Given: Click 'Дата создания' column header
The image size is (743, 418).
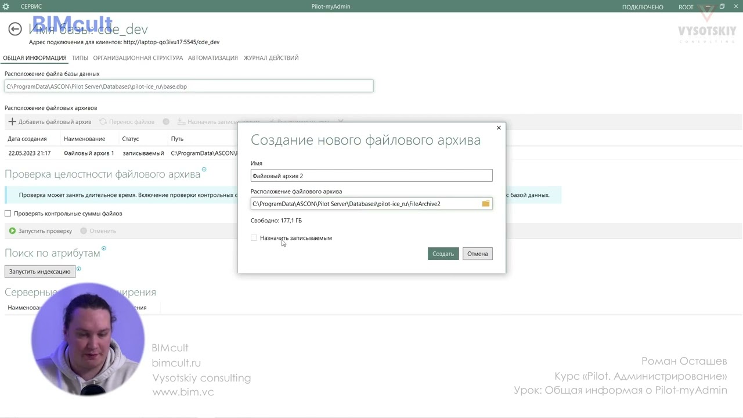Looking at the screenshot, I should coord(27,139).
